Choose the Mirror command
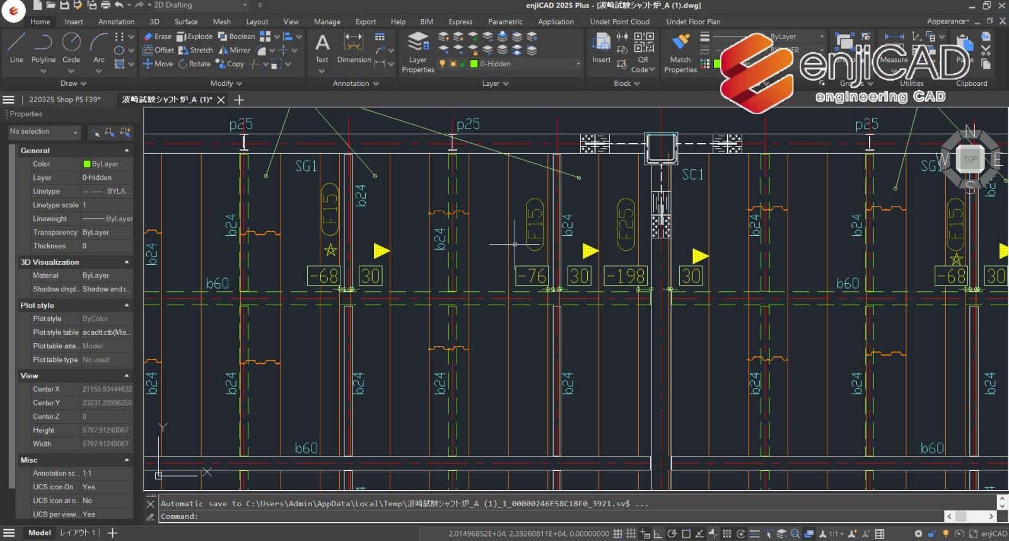The image size is (1009, 541). click(x=235, y=50)
